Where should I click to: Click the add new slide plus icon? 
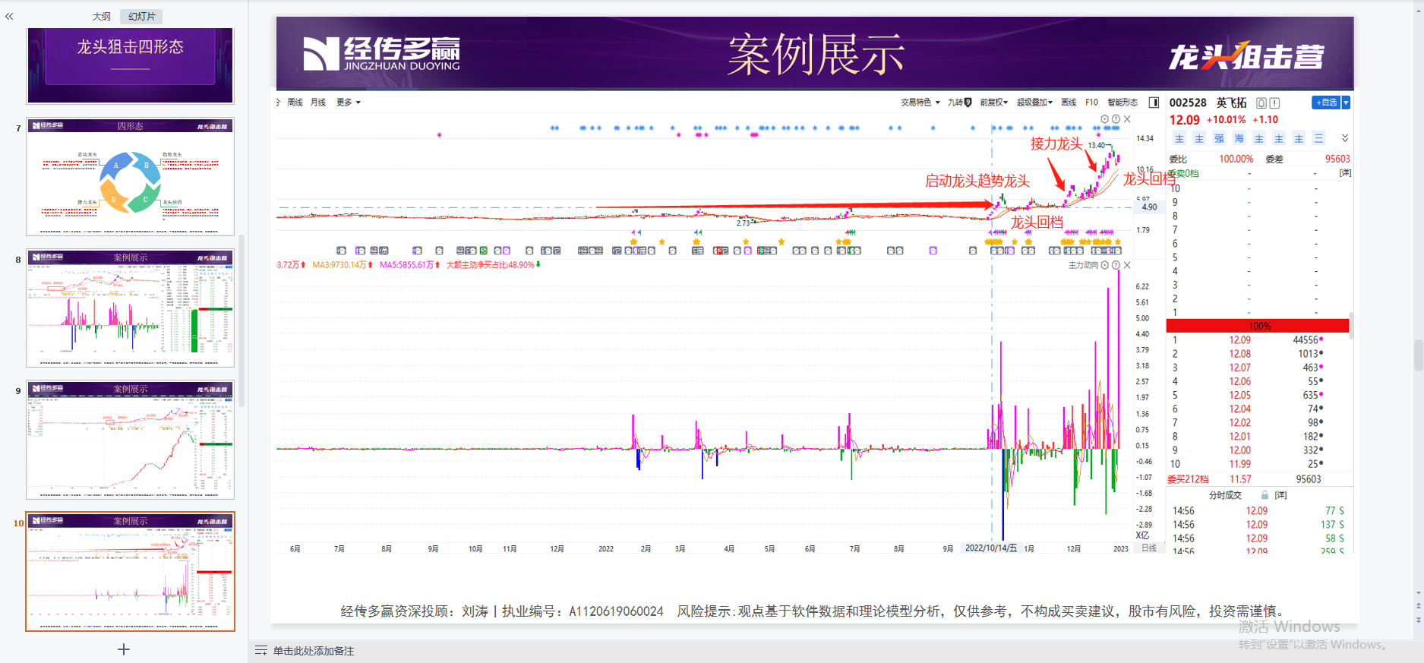click(x=124, y=649)
